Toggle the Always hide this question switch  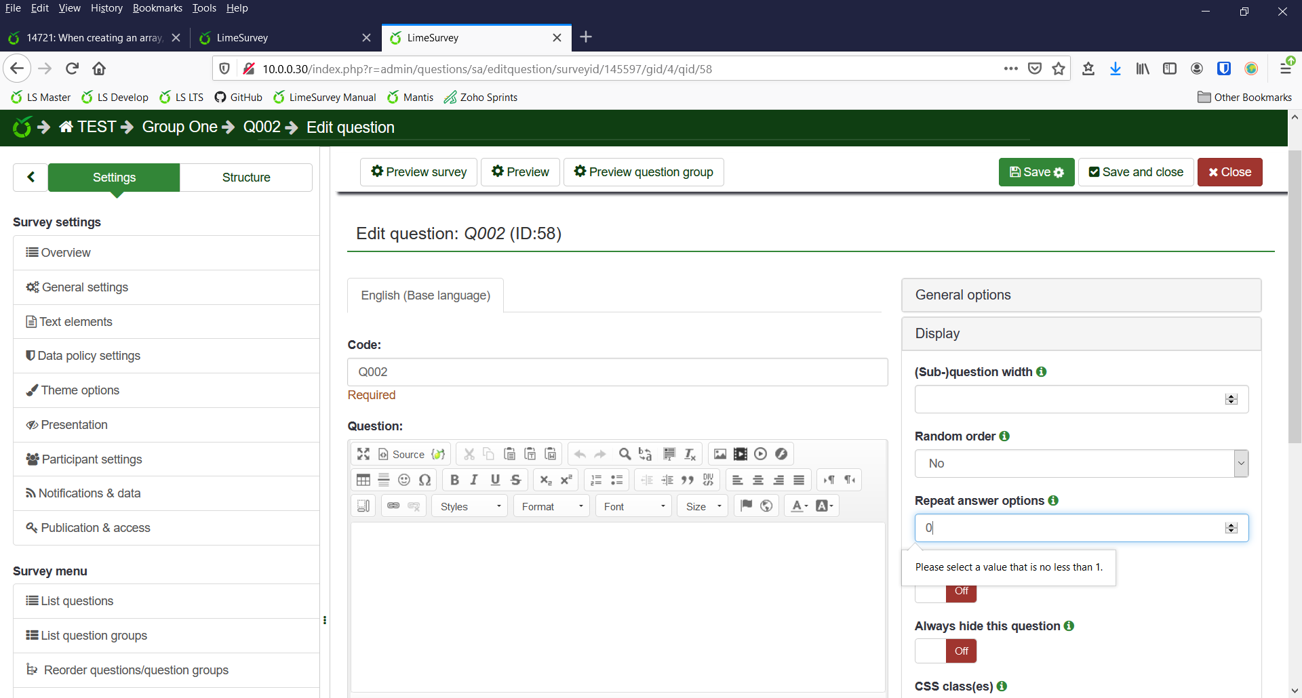pyautogui.click(x=946, y=651)
